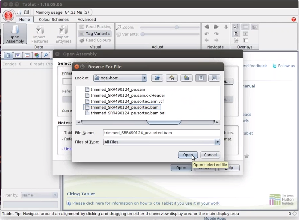Select trimmed_SRR490124_pe.sorted.bam file
The height and width of the screenshot is (220, 299).
pos(122,107)
